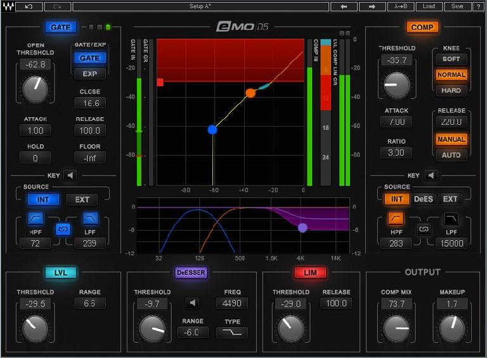
Task: Click the gate Hold value field
Action: (36, 158)
